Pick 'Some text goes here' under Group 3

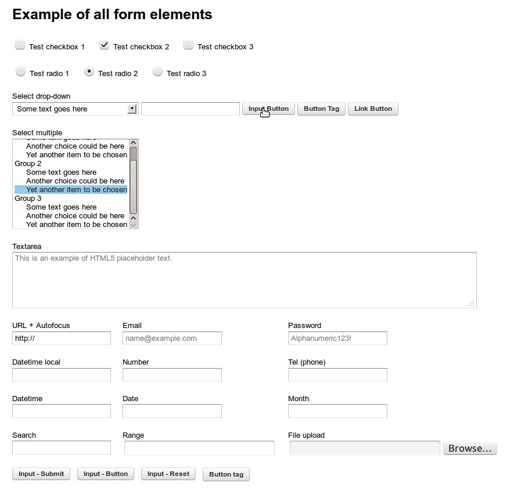62,207
